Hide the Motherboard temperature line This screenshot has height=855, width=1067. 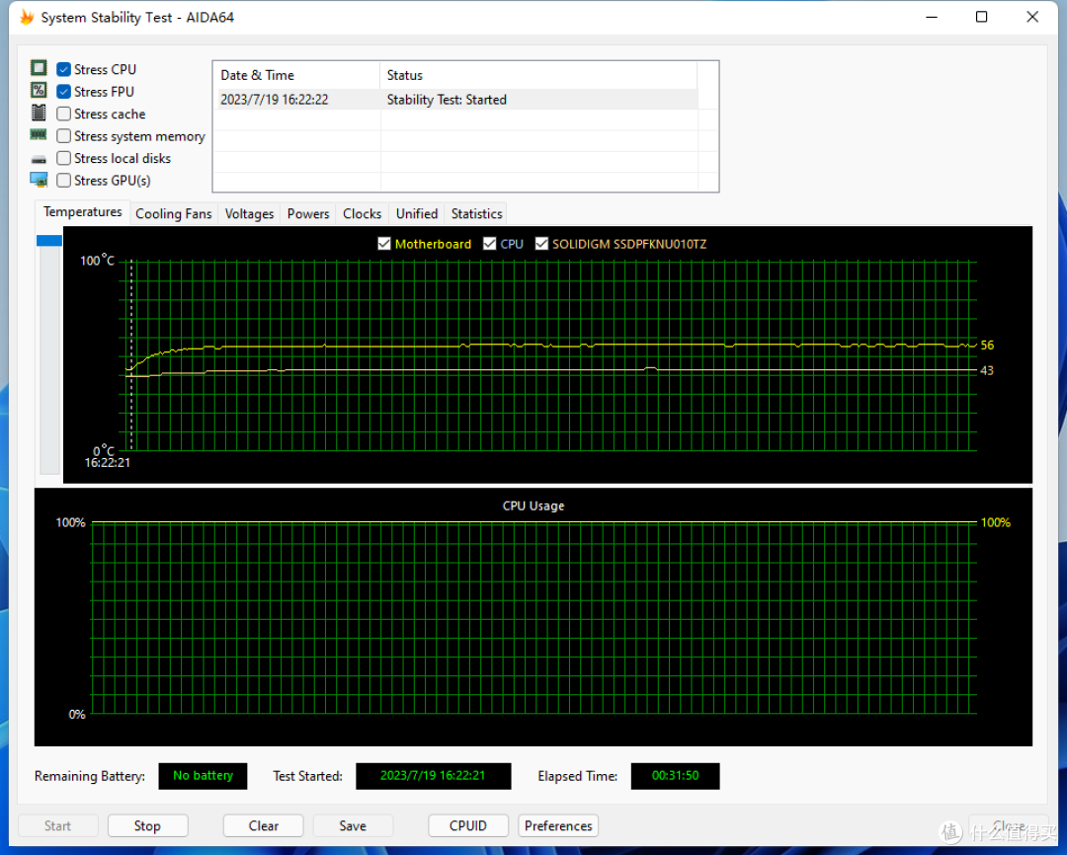(384, 244)
